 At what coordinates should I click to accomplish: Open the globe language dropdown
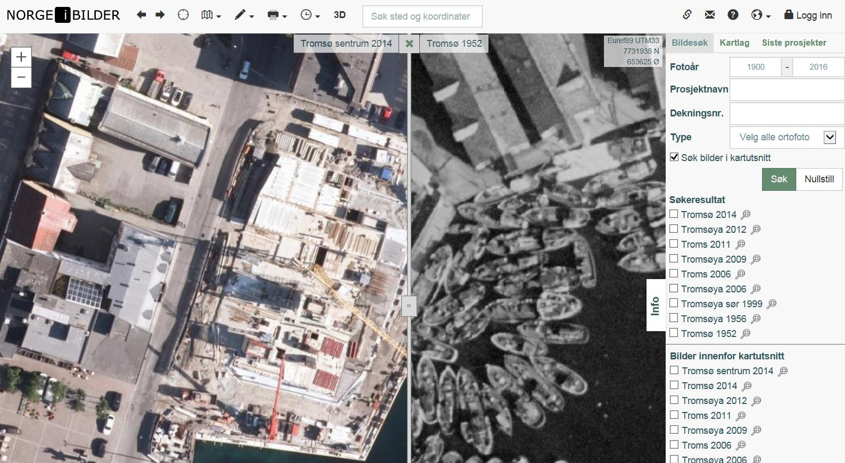pyautogui.click(x=760, y=15)
